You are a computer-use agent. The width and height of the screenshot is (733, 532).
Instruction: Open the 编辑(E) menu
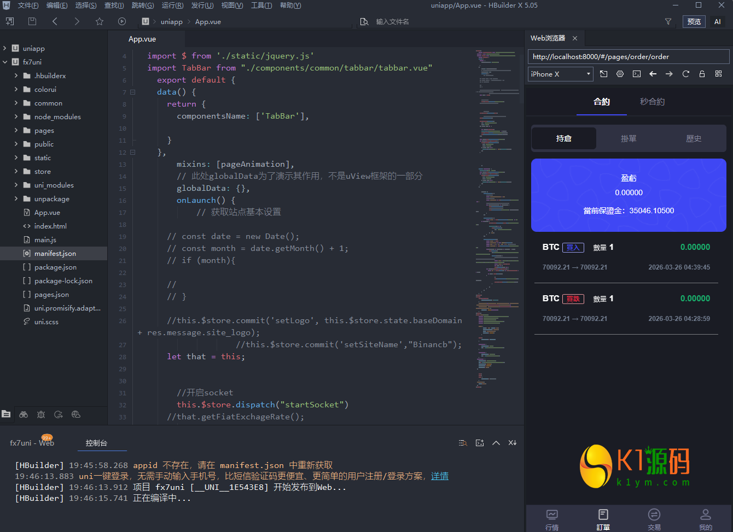click(x=57, y=5)
